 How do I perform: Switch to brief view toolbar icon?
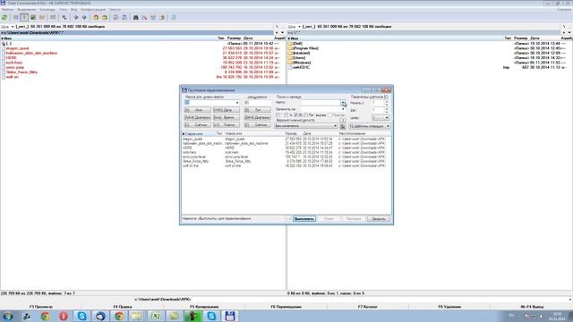click(x=15, y=17)
